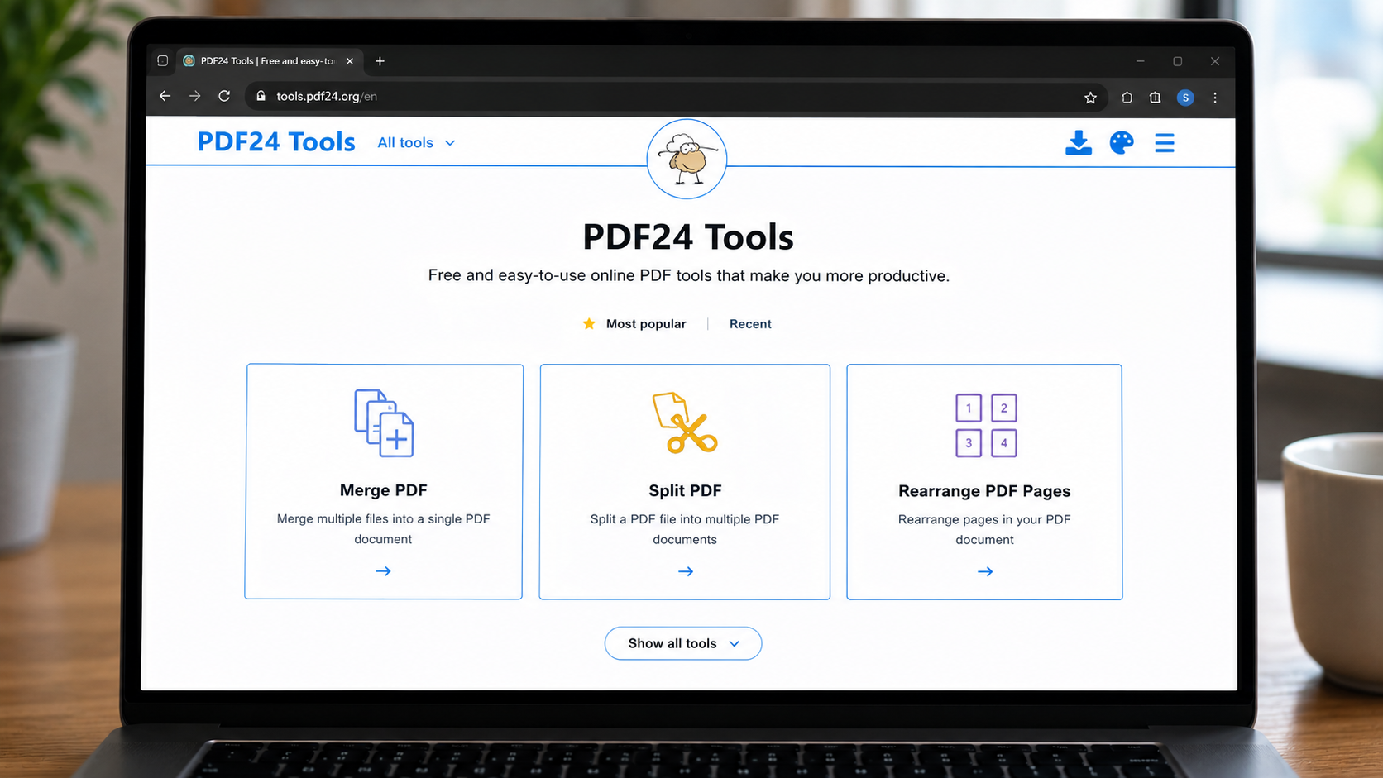Viewport: 1383px width, 778px height.
Task: Click the Split PDF scissors icon
Action: pos(685,422)
